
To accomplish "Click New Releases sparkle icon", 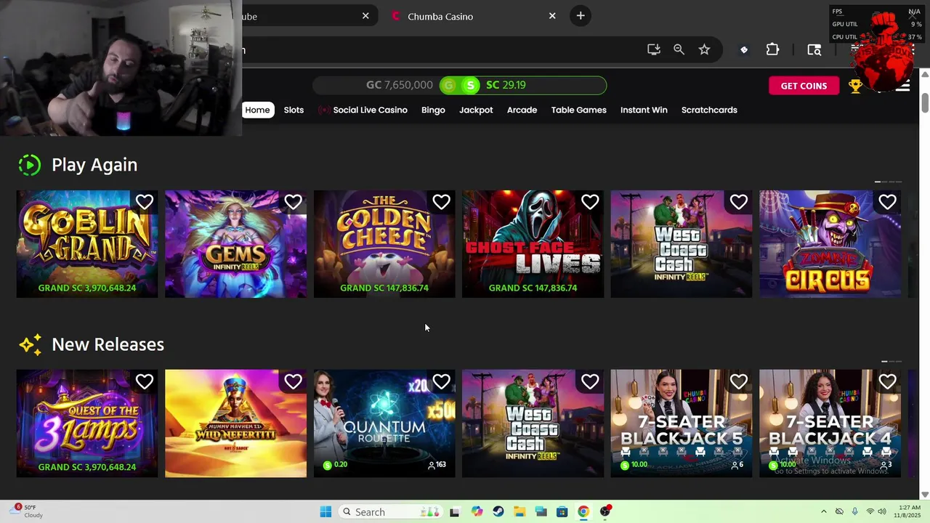I will tap(31, 344).
